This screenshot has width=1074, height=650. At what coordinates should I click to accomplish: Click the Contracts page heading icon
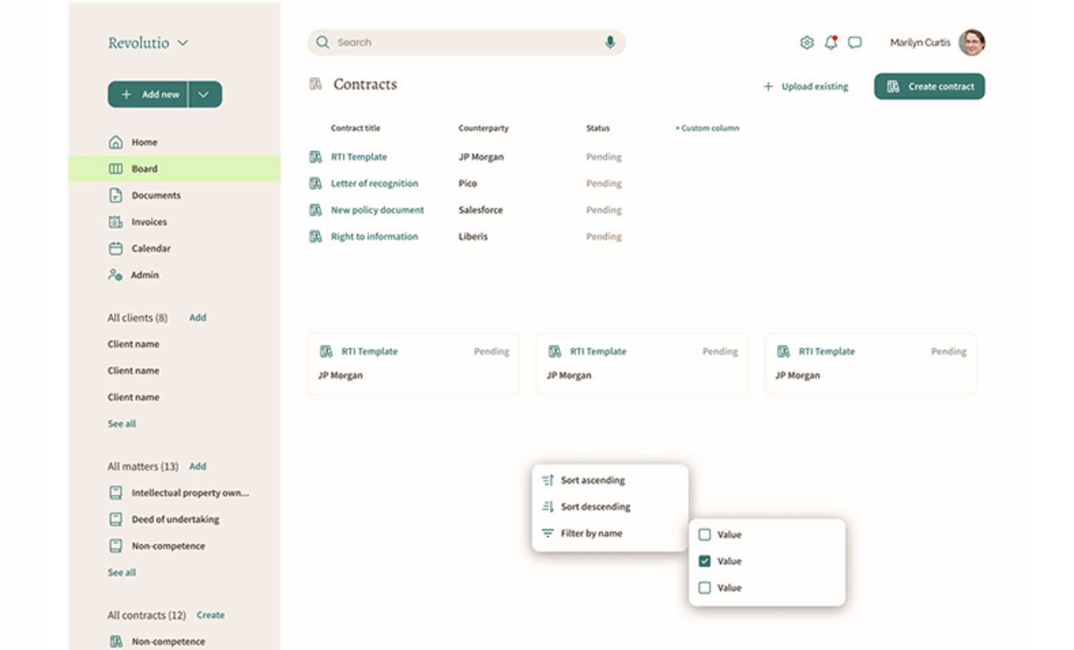[x=316, y=84]
